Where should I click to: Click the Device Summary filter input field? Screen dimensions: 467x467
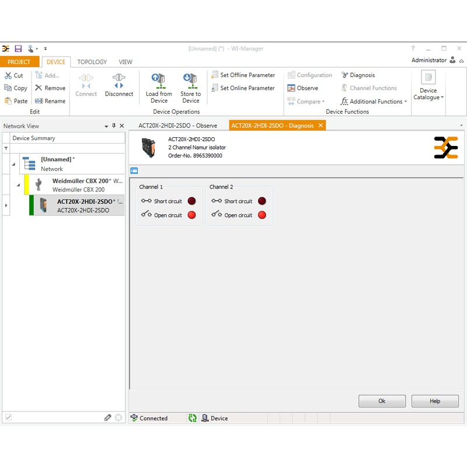coord(68,148)
